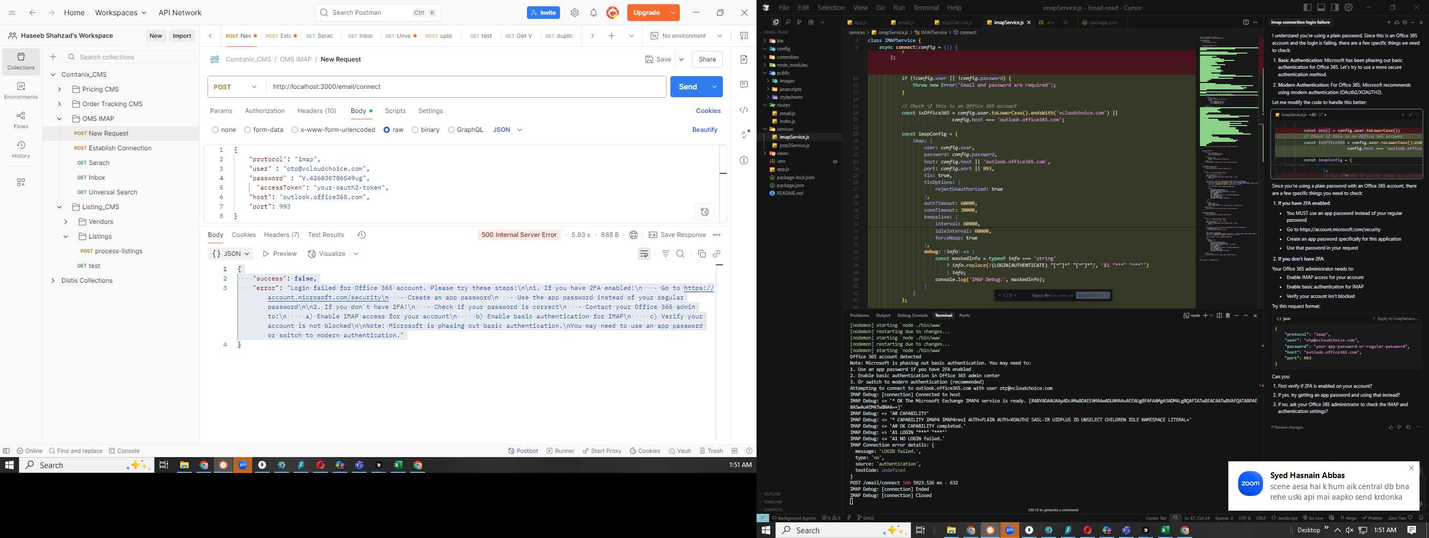Search within the Postman response
Image resolution: width=1429 pixels, height=538 pixels.
point(681,254)
